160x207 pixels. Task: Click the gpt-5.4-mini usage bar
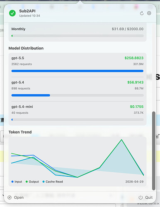pyautogui.click(x=78, y=119)
